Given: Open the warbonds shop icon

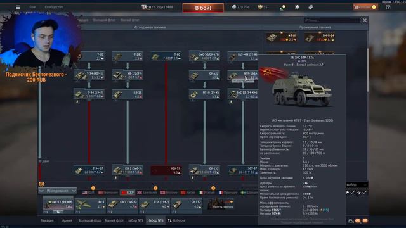Looking at the screenshot, I should click(297, 7).
